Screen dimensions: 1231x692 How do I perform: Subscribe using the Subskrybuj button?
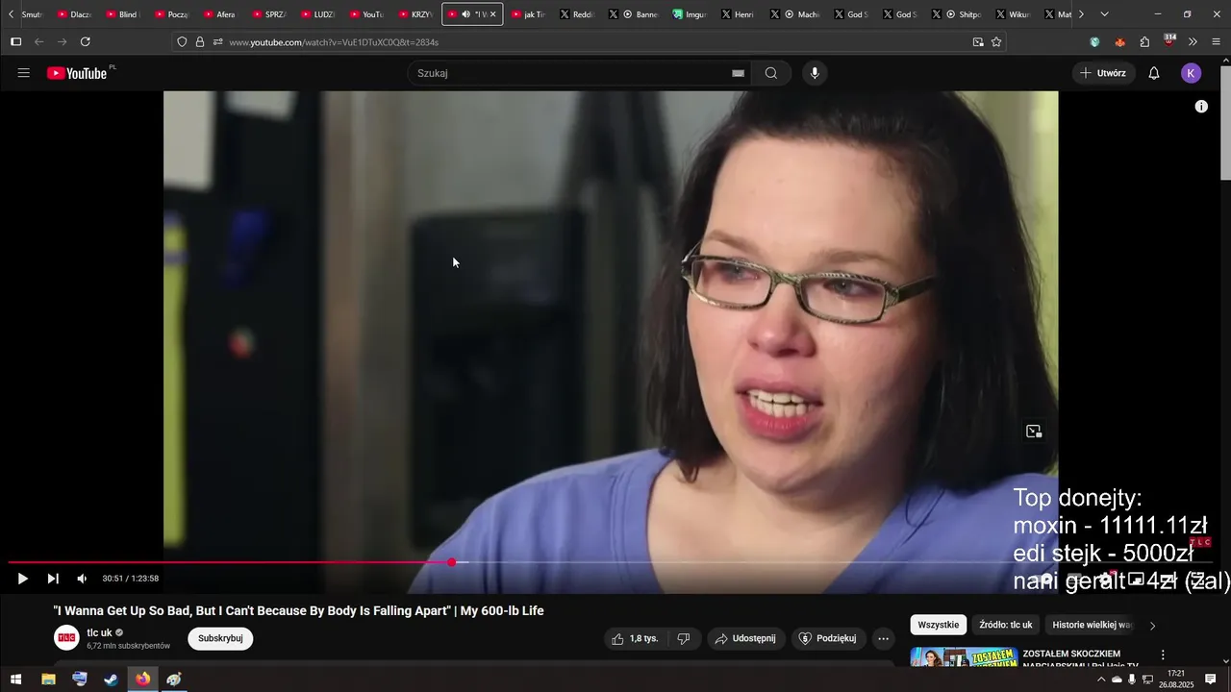220,638
